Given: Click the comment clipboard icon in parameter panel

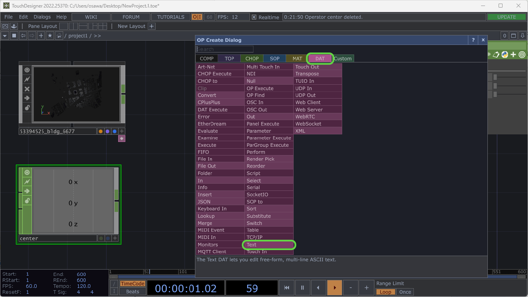Looking at the screenshot, I should (496, 54).
